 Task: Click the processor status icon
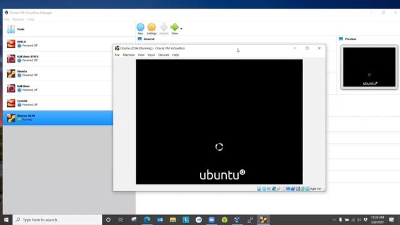pos(297,189)
